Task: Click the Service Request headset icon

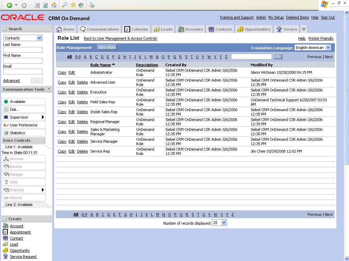Action: click(x=5, y=256)
